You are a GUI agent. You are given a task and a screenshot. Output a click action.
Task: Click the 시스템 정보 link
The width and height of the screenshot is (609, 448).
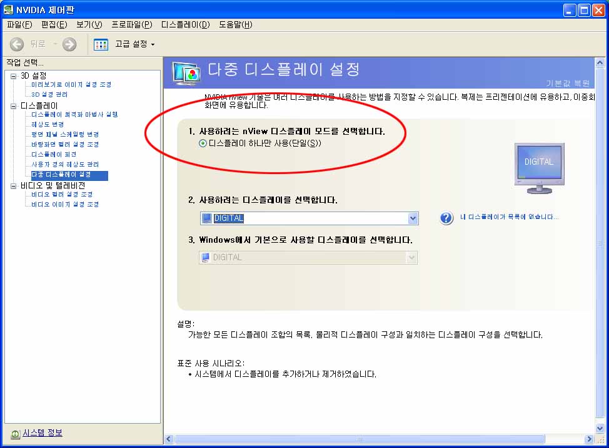click(x=43, y=433)
